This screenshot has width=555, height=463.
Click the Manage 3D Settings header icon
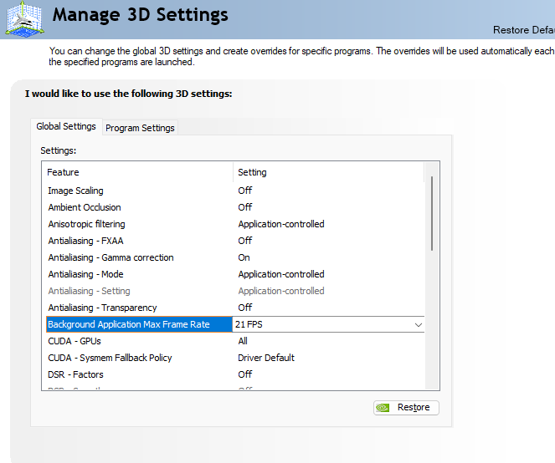point(24,18)
